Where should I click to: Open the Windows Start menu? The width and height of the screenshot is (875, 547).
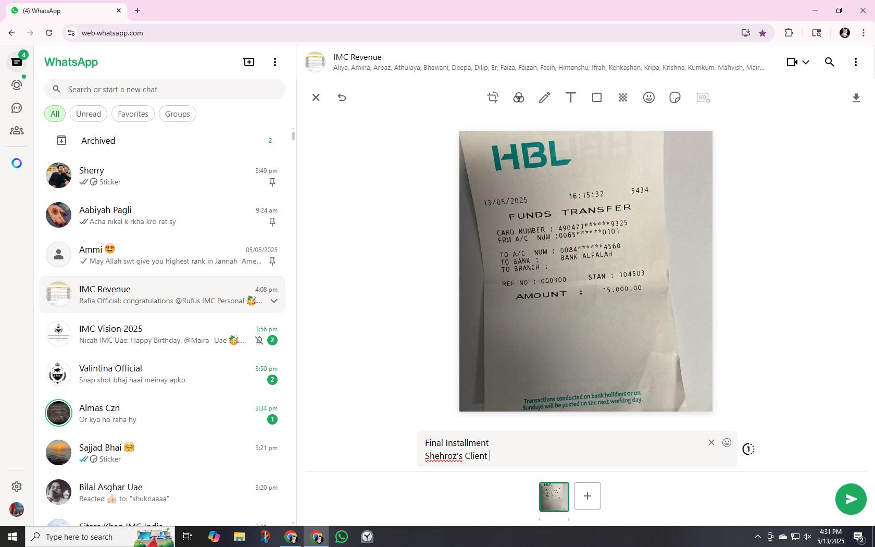[12, 537]
